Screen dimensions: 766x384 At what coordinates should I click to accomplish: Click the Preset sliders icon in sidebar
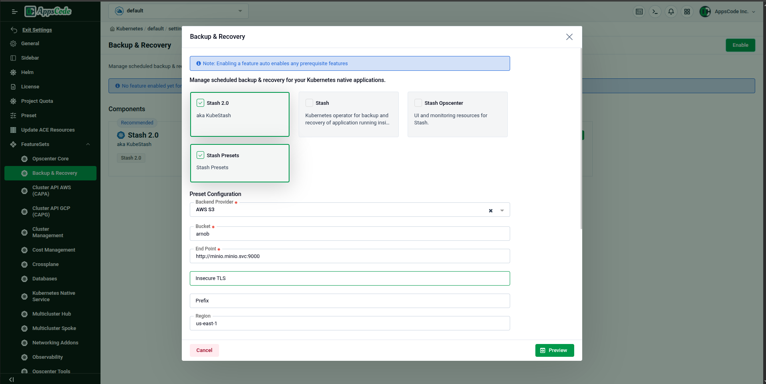pos(13,115)
